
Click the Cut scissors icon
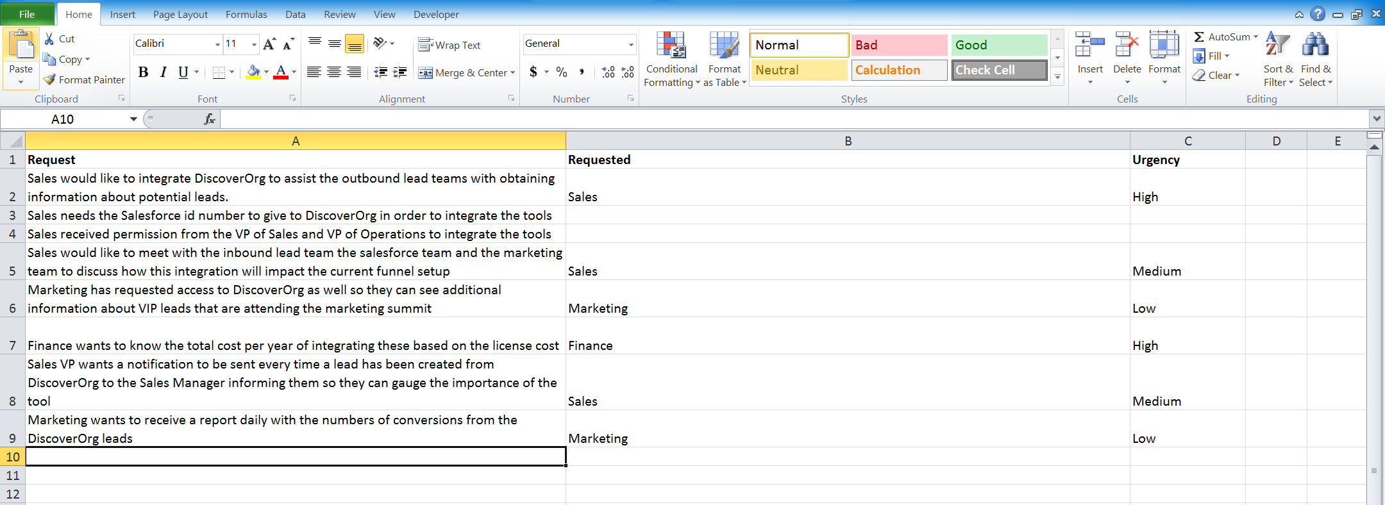click(49, 39)
